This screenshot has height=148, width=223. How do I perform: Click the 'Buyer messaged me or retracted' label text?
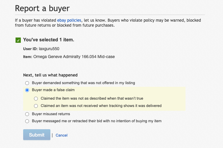click(x=96, y=121)
